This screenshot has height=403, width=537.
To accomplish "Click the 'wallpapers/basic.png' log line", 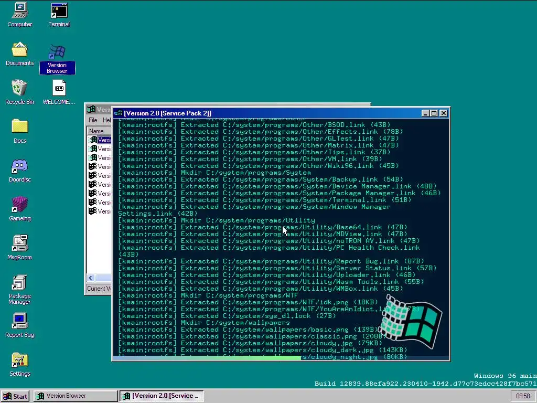I will pyautogui.click(x=248, y=330).
